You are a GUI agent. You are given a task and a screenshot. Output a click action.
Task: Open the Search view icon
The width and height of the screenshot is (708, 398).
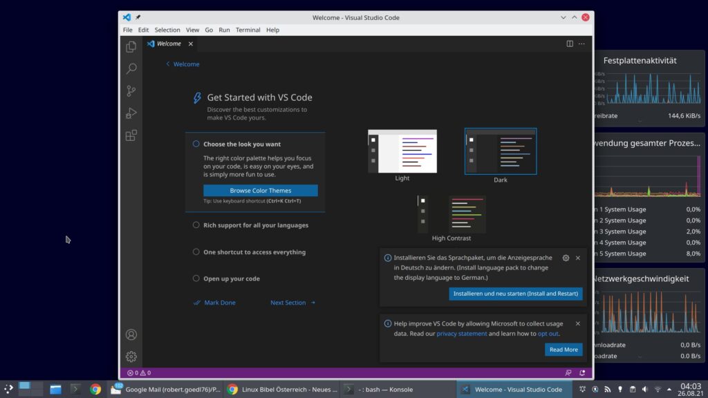coord(131,68)
